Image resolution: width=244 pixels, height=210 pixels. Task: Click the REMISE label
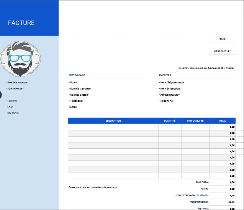[205, 189]
